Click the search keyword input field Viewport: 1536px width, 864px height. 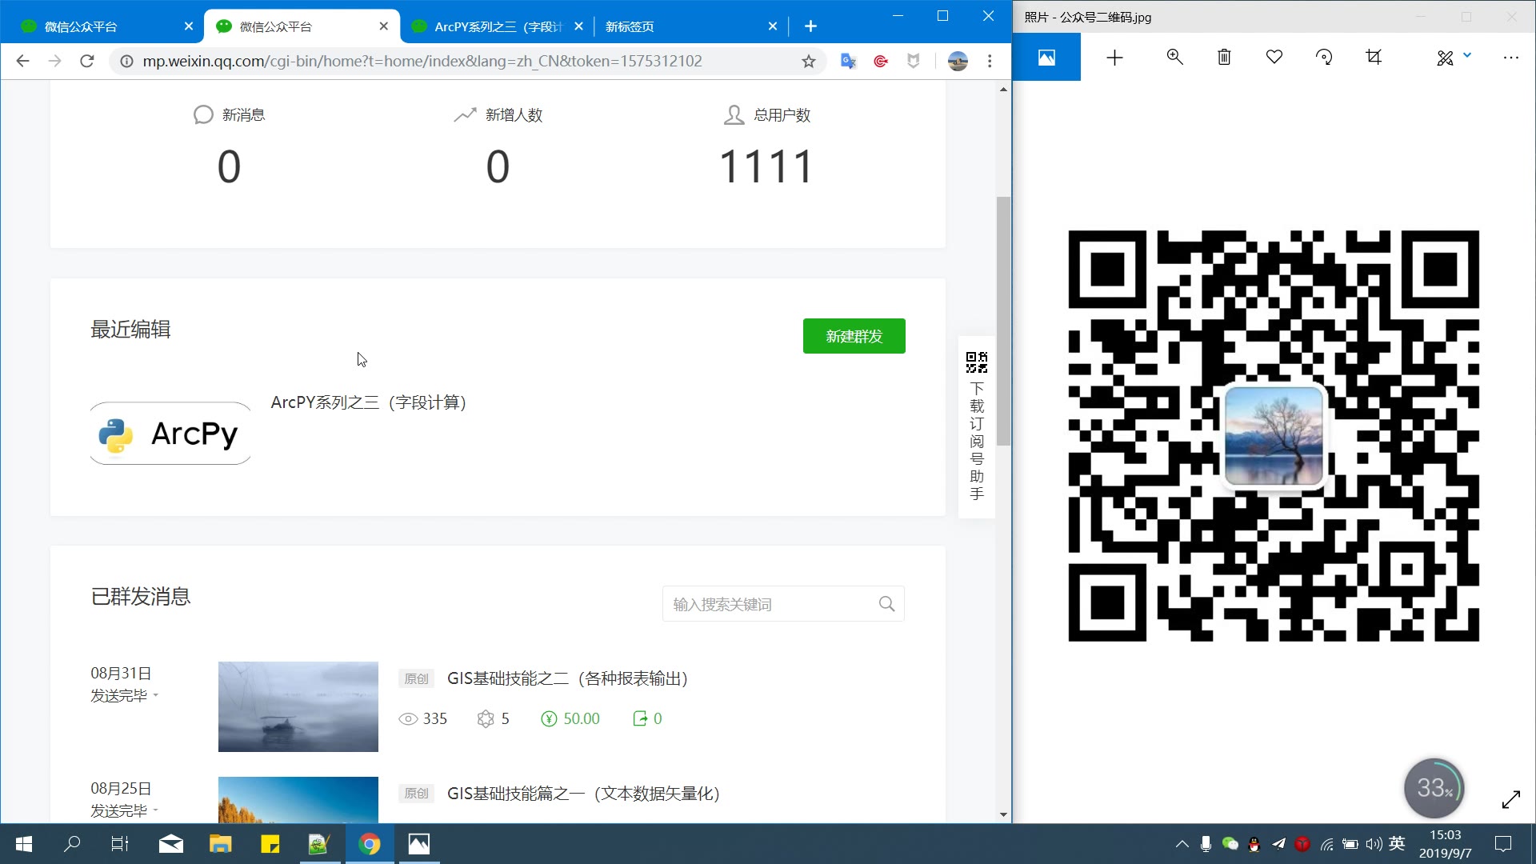pyautogui.click(x=768, y=604)
